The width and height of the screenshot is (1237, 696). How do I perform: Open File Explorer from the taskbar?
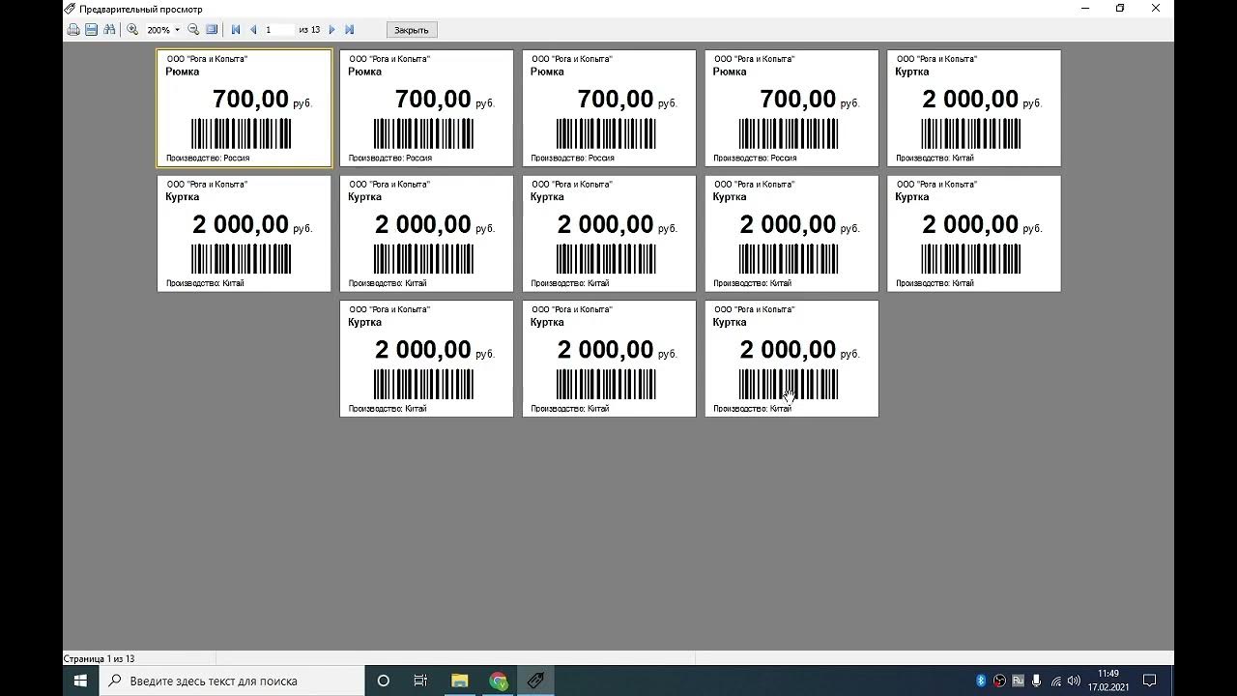pos(459,681)
